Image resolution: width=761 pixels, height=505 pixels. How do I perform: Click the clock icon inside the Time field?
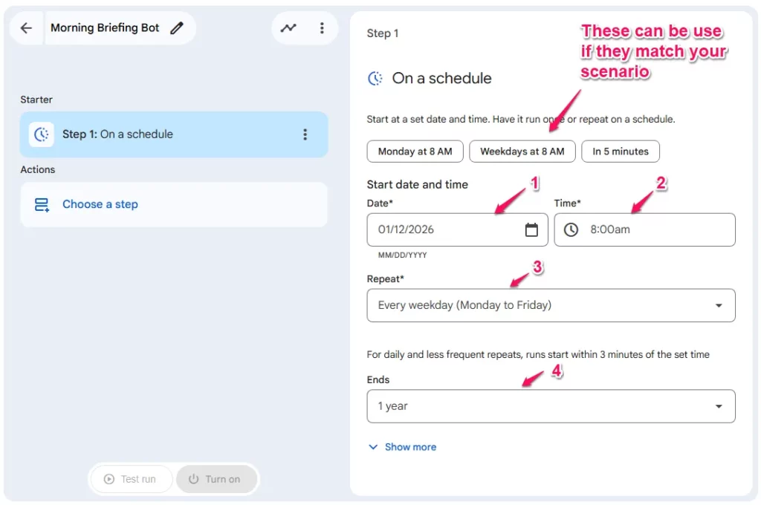[571, 229]
